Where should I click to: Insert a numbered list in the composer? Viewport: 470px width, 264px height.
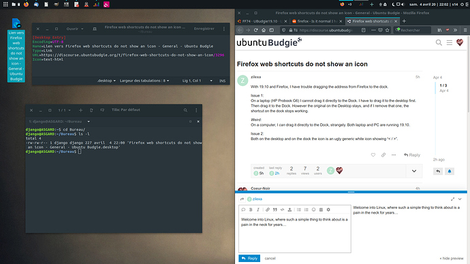[x=306, y=210]
